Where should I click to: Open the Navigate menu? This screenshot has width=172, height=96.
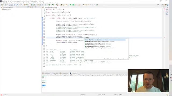20,3
